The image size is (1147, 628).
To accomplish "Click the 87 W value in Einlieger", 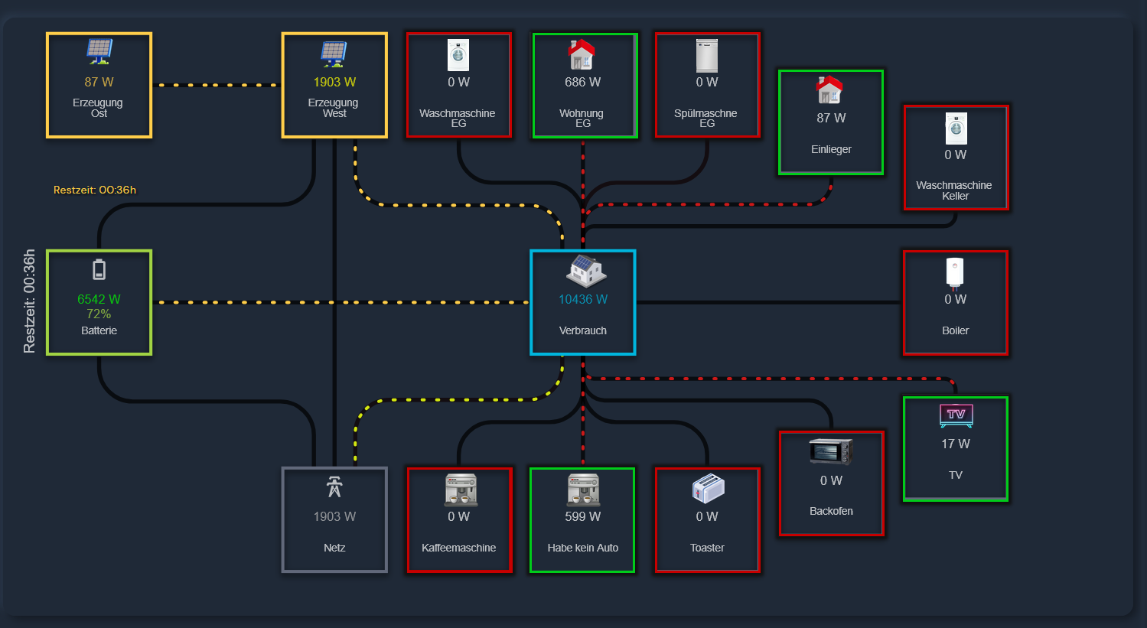I will point(831,118).
